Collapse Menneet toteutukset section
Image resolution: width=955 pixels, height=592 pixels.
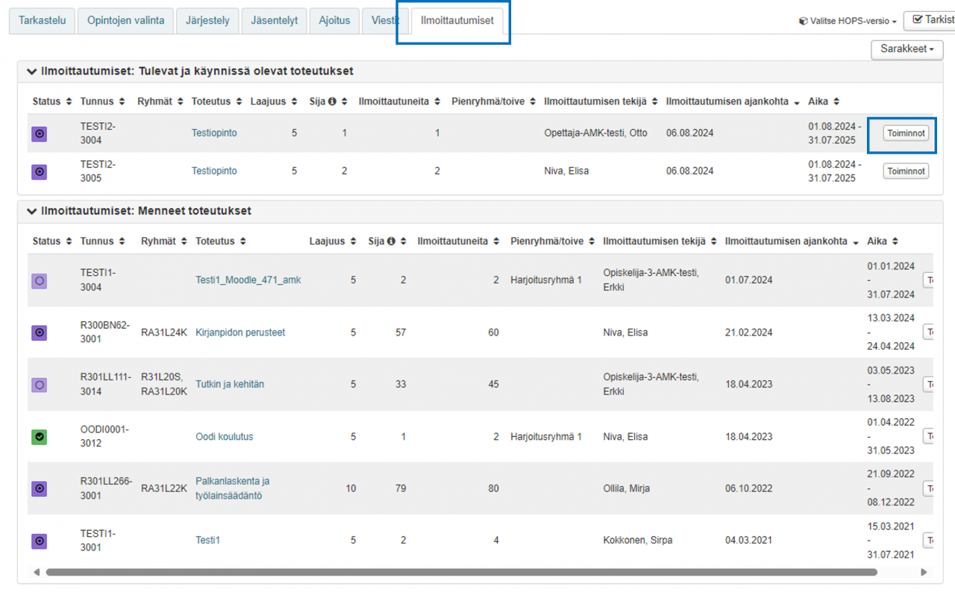pos(31,212)
